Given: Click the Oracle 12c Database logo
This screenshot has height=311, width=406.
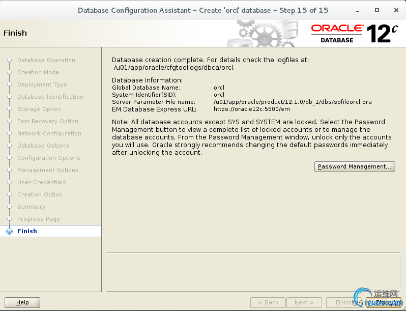Looking at the screenshot, I should pos(354,34).
